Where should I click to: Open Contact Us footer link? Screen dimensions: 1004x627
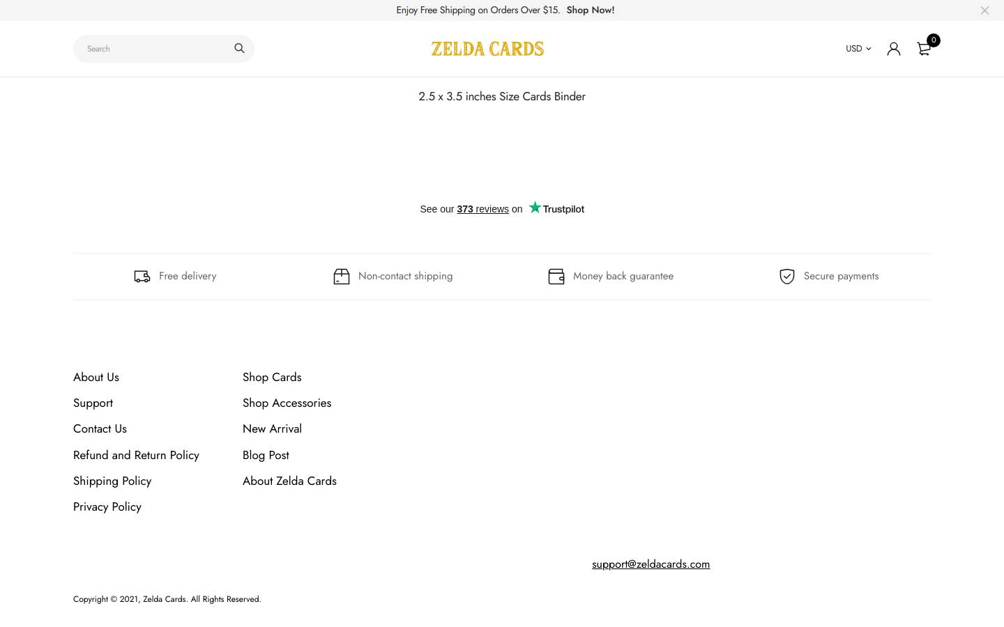point(100,429)
